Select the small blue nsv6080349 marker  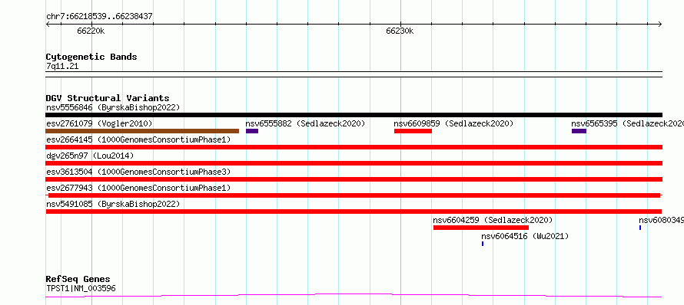click(x=640, y=228)
